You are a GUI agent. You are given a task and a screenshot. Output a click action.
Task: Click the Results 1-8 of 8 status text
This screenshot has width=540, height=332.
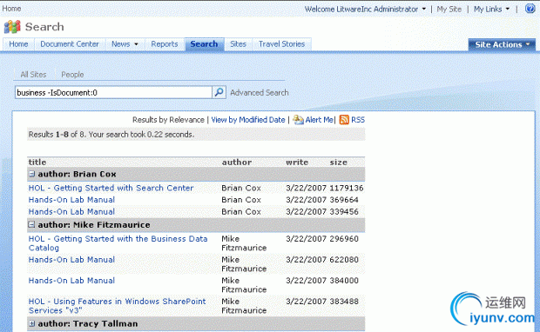pyautogui.click(x=111, y=135)
